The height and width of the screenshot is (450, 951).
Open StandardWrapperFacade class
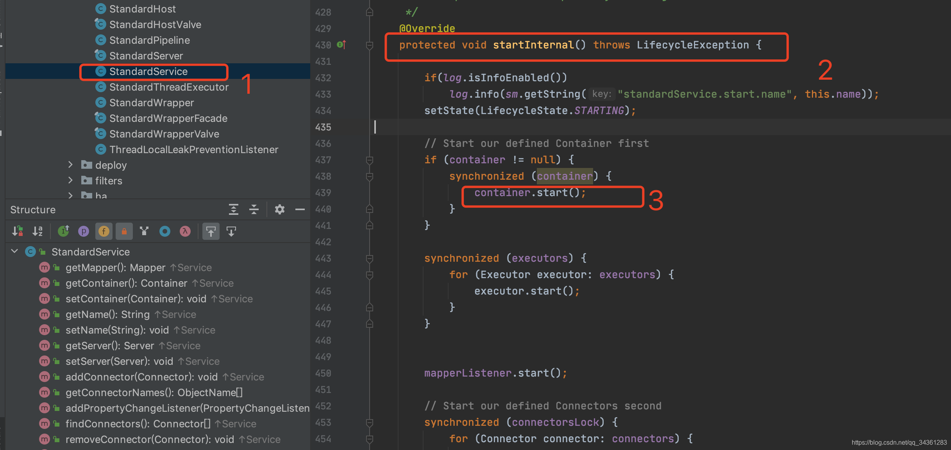(168, 118)
